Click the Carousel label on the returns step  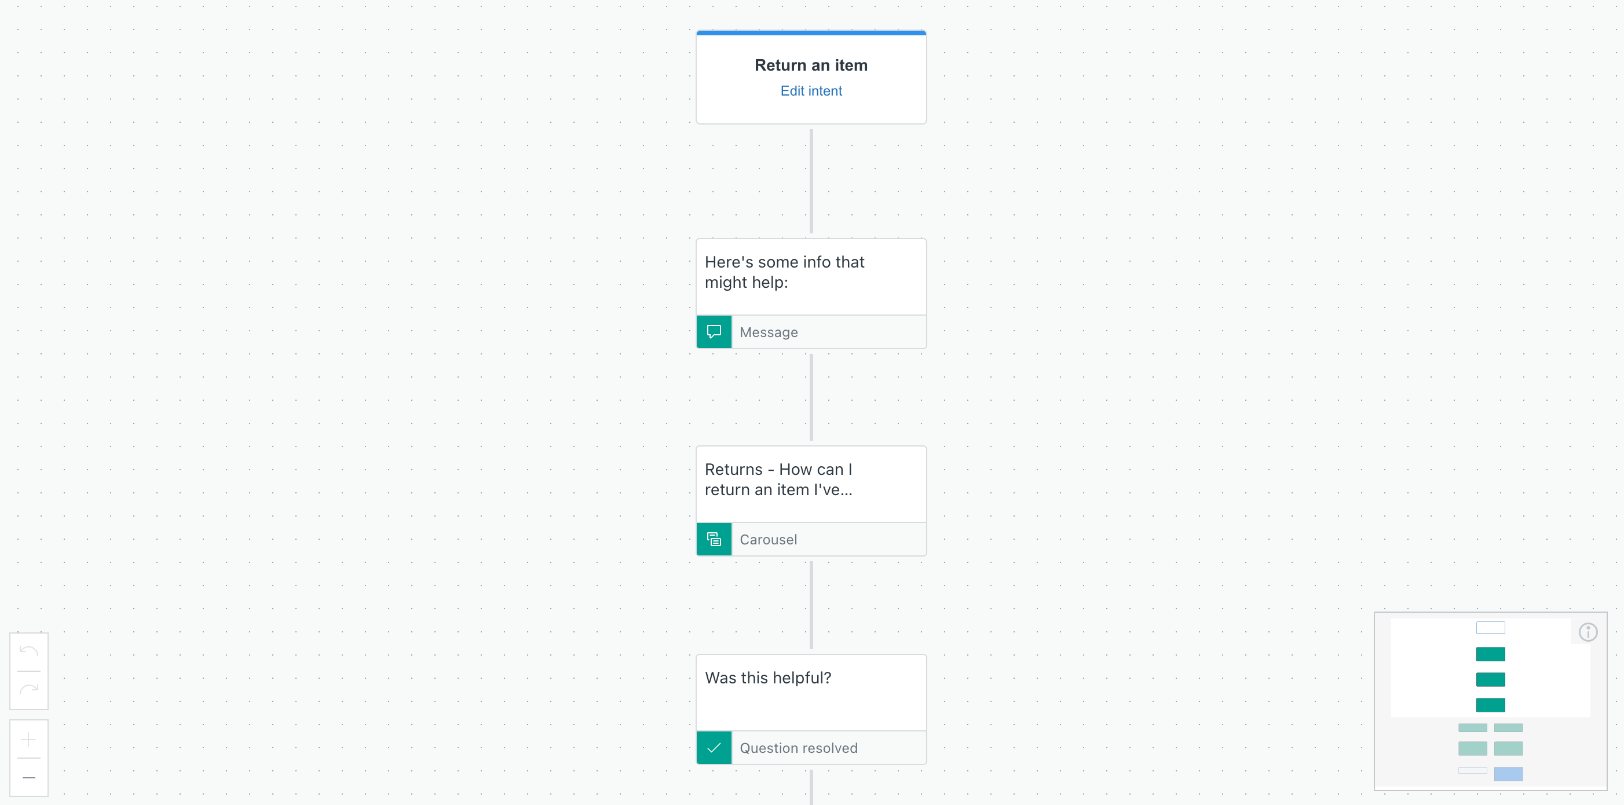tap(768, 539)
